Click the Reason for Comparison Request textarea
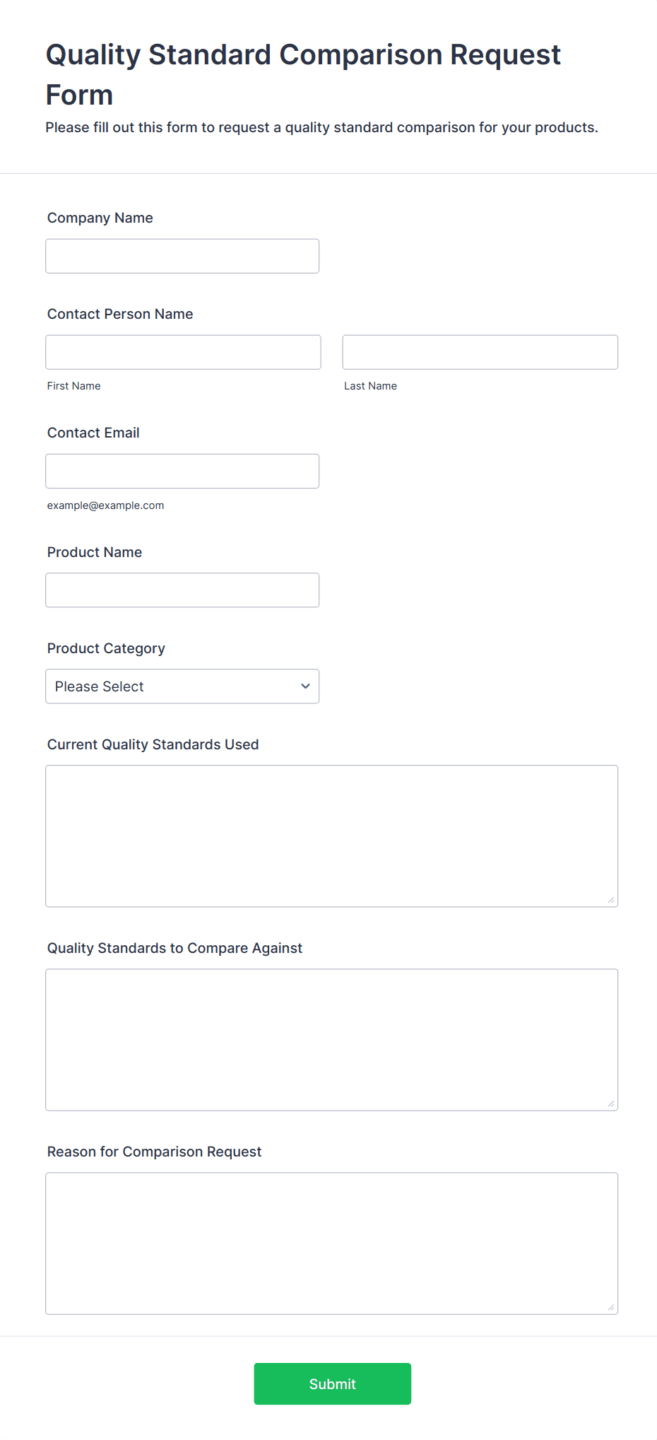The height and width of the screenshot is (1440, 657). coord(331,1243)
